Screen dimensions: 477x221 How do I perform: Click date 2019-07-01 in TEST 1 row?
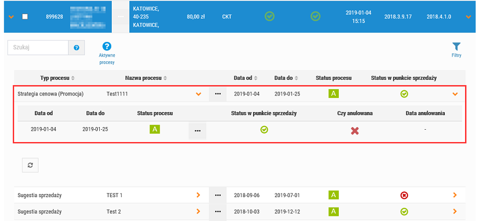[287, 195]
